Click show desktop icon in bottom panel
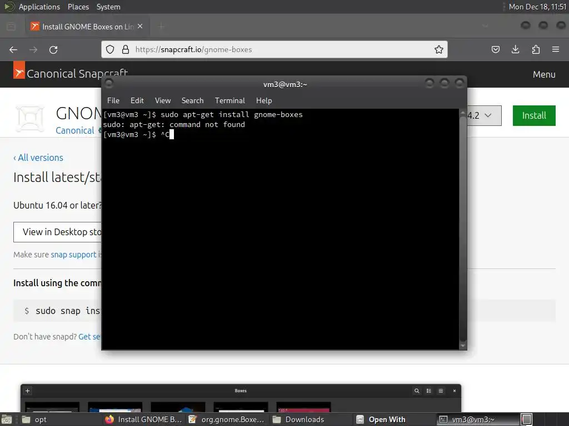The width and height of the screenshot is (569, 426). (x=6, y=419)
